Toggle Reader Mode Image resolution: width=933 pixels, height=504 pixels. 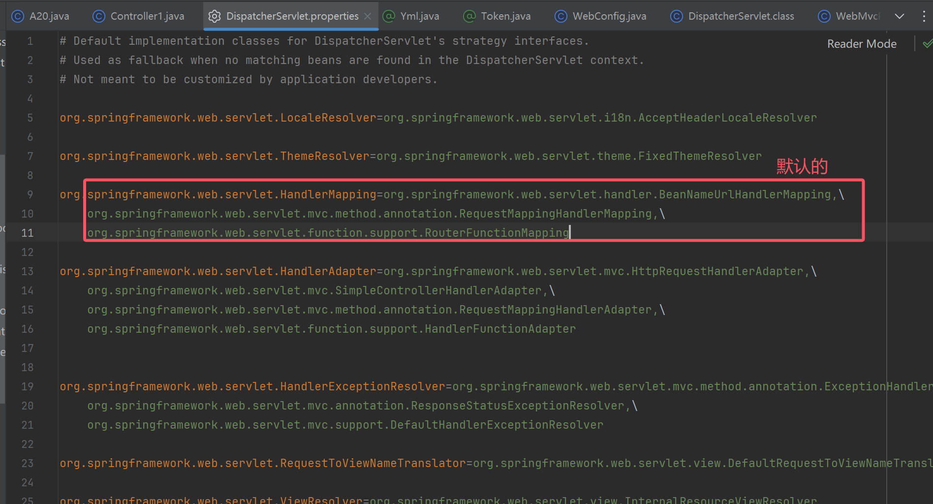tap(862, 44)
